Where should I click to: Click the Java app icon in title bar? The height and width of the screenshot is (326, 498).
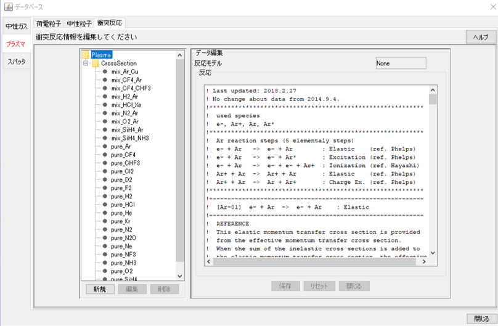(x=8, y=6)
